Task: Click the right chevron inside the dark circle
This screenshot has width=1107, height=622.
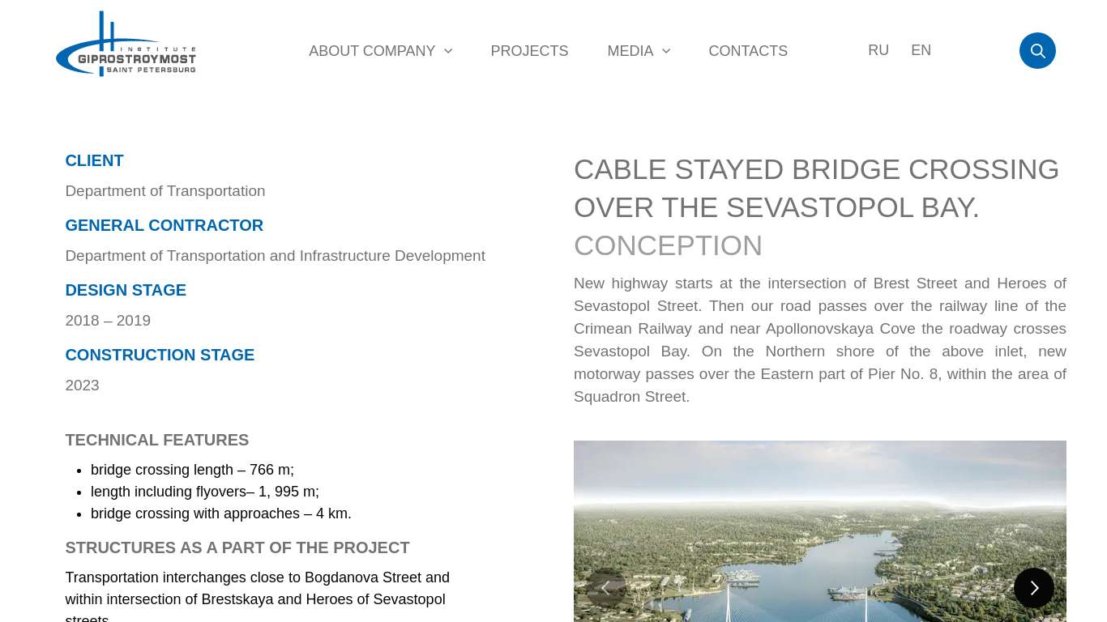Action: coord(1034,588)
